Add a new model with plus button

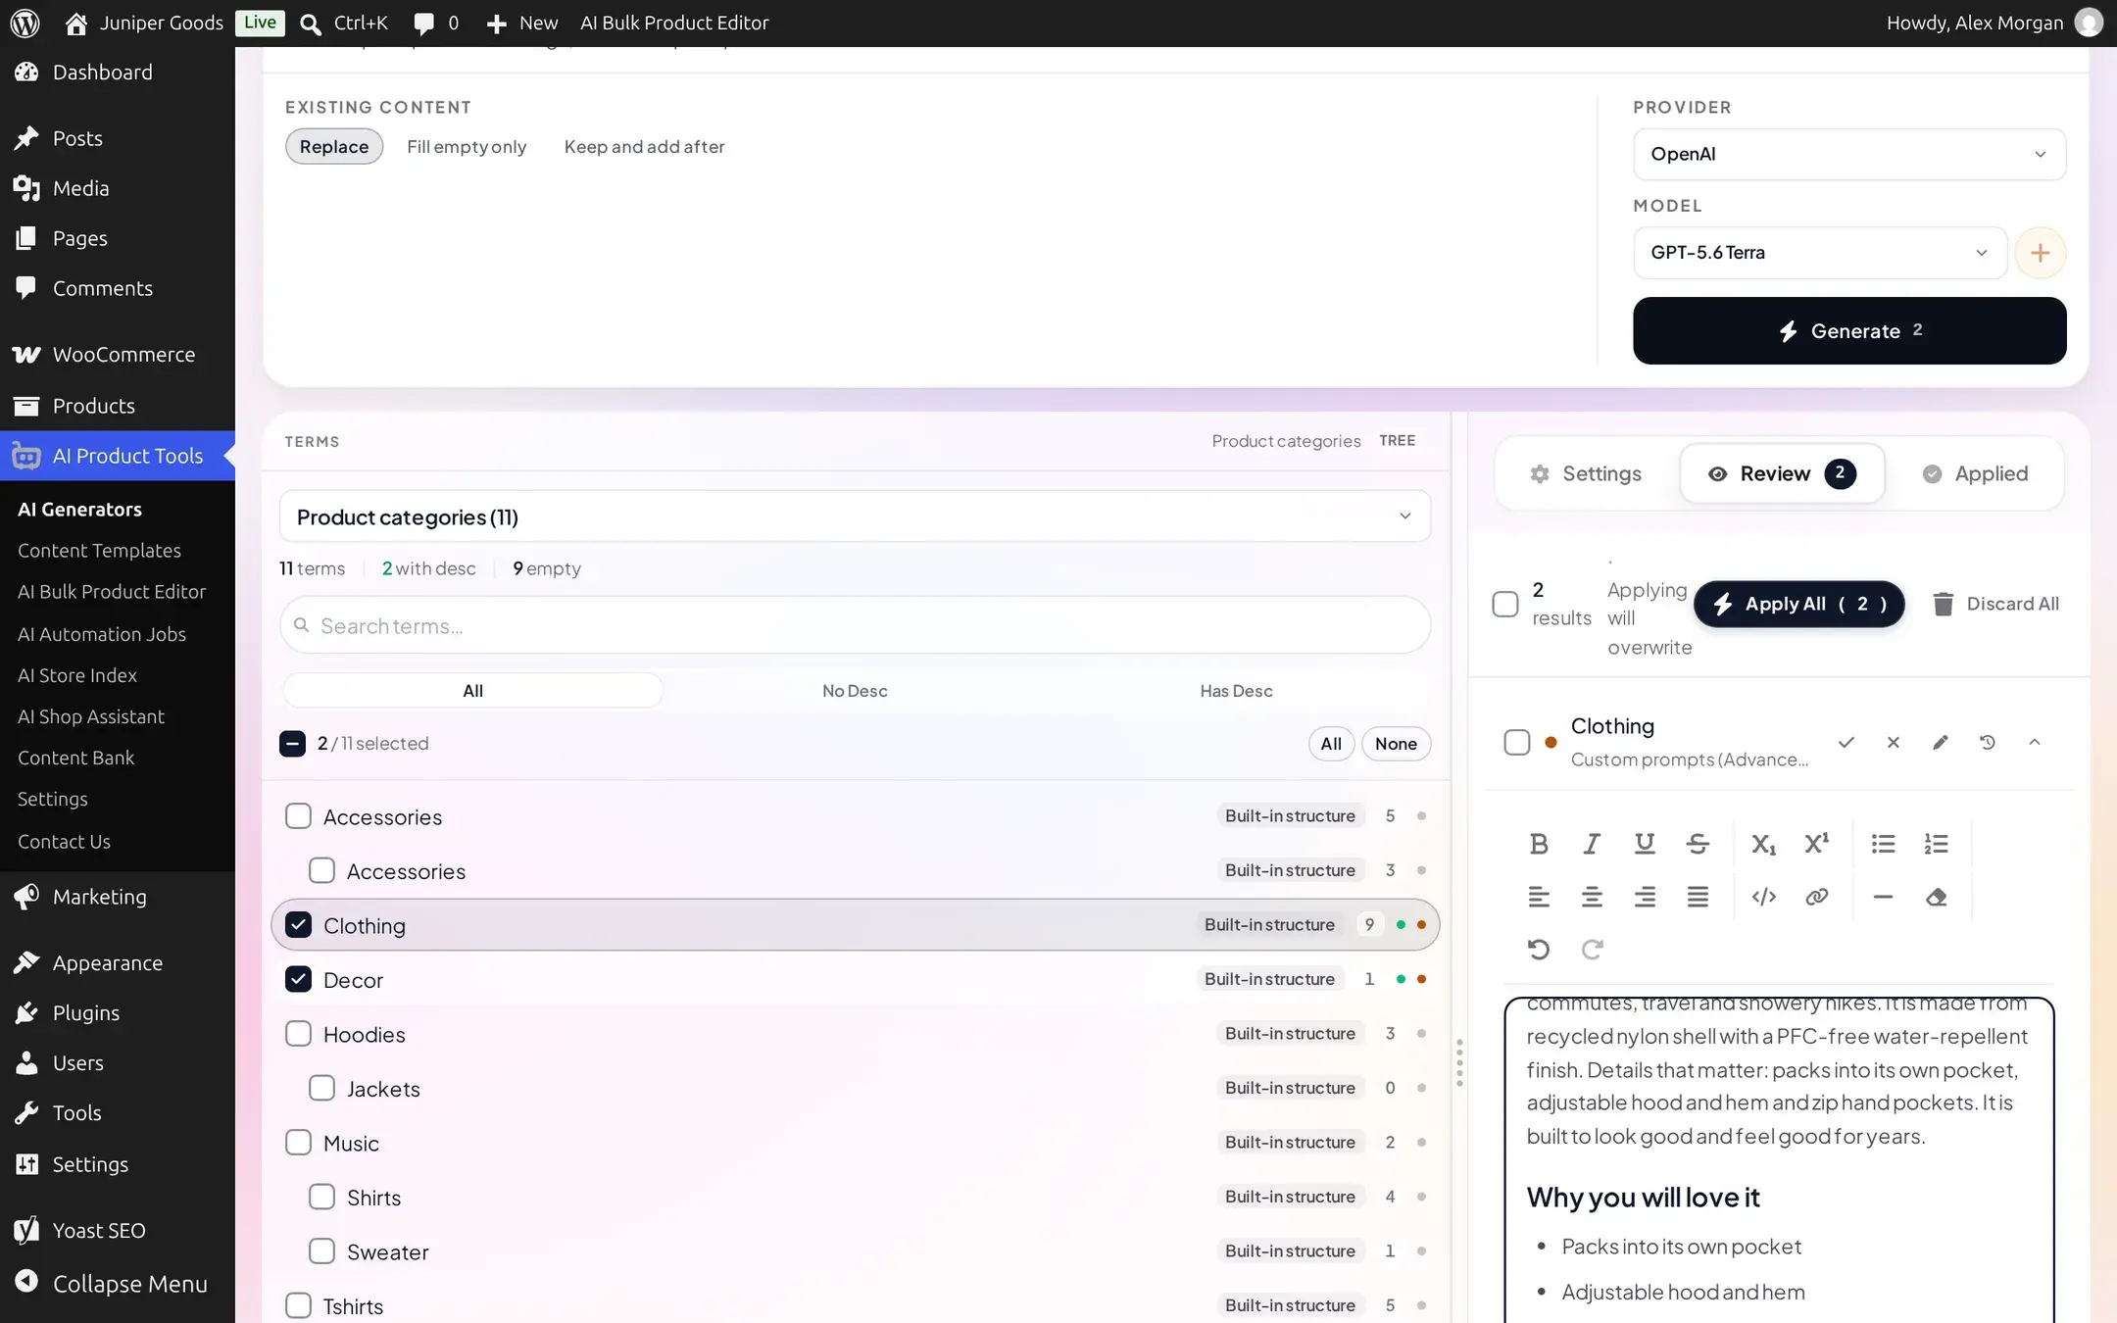pos(2040,253)
